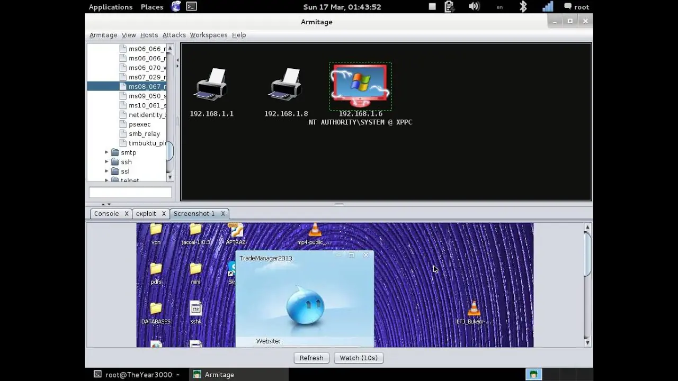Switch to the exploit tab
This screenshot has height=381, width=678.
pos(146,214)
